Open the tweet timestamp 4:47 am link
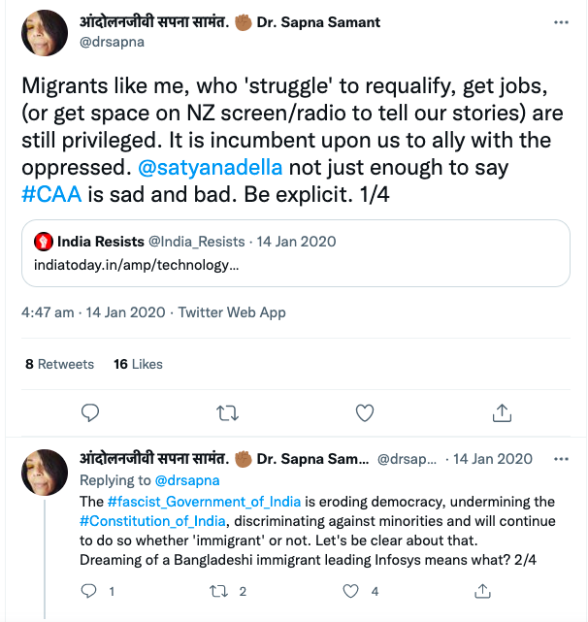Viewport: 588px width, 622px height. 48,312
